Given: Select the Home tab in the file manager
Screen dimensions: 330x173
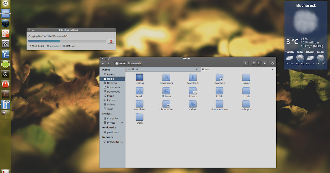Looking at the screenshot, I should 205,69.
